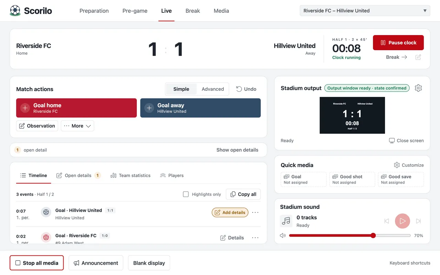Switch to the Pre-game tab

tap(135, 11)
